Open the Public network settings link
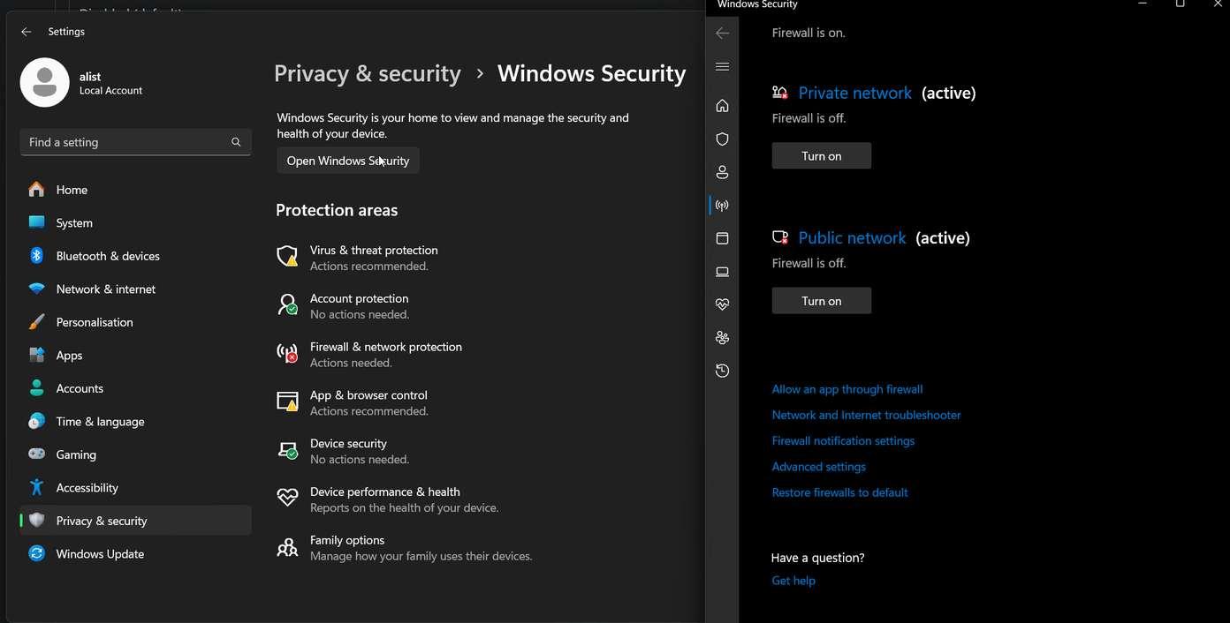 [x=852, y=238]
